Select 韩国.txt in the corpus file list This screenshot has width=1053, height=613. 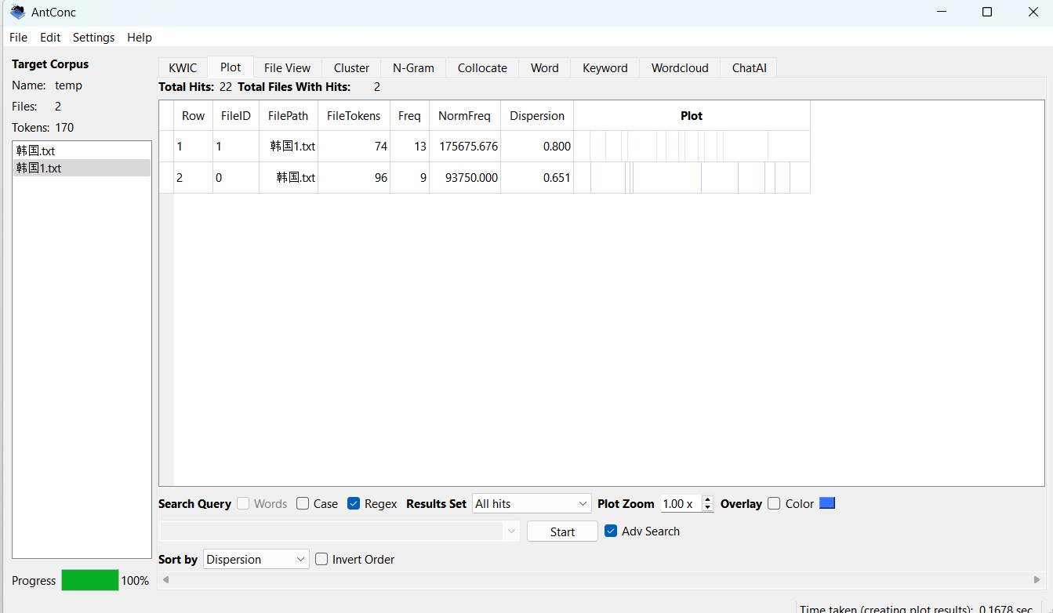pyautogui.click(x=36, y=151)
